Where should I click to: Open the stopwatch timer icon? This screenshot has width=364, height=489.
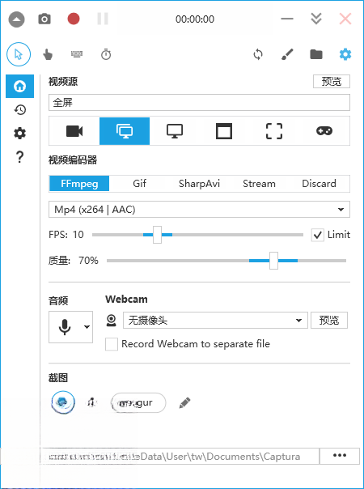(106, 54)
